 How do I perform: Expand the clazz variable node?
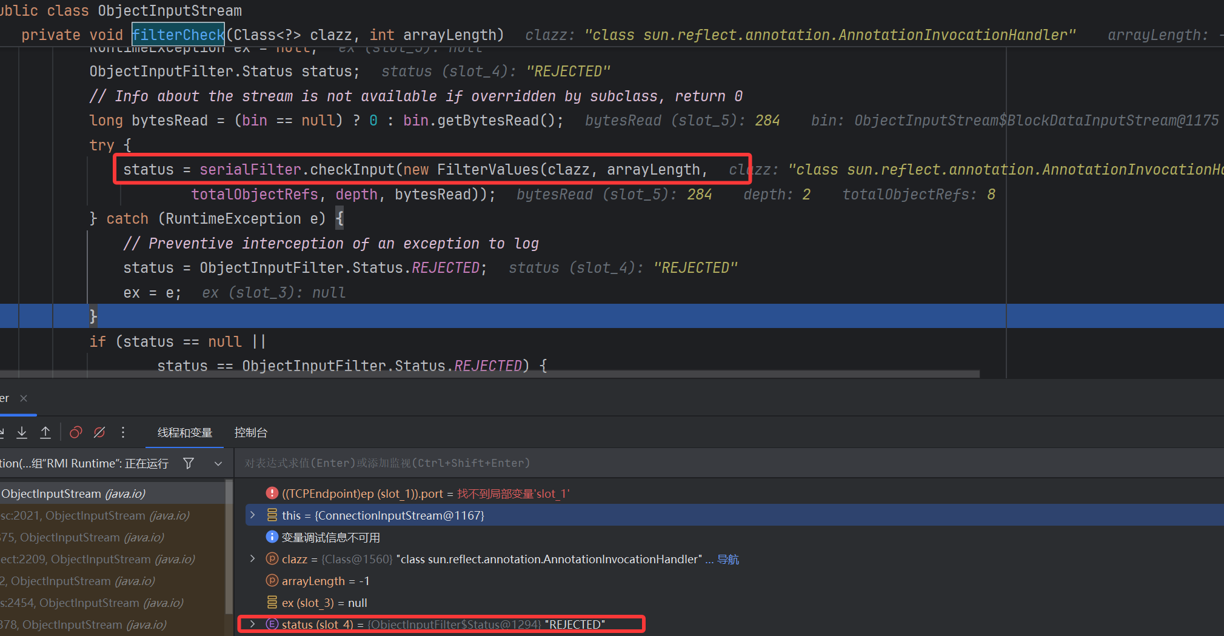pyautogui.click(x=253, y=559)
